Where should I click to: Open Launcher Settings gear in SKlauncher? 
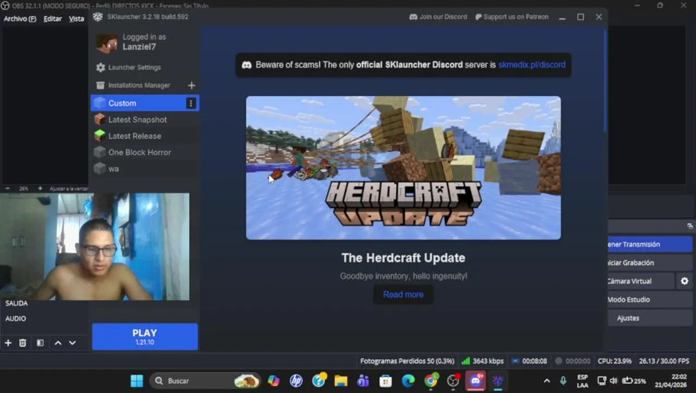click(100, 68)
